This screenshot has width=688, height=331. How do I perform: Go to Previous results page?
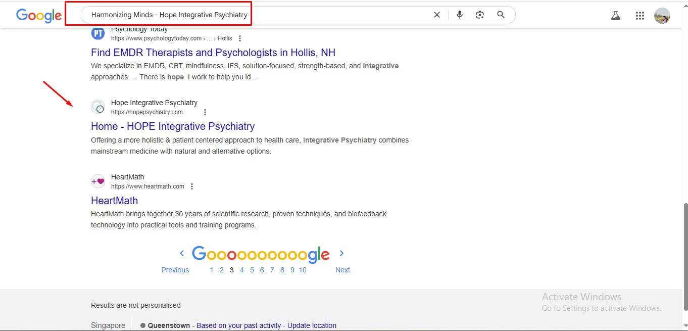pyautogui.click(x=175, y=270)
